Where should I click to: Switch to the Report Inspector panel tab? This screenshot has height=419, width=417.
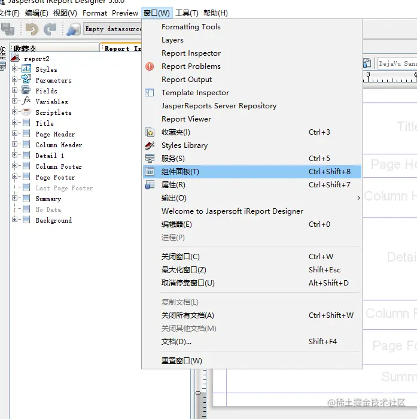(121, 48)
